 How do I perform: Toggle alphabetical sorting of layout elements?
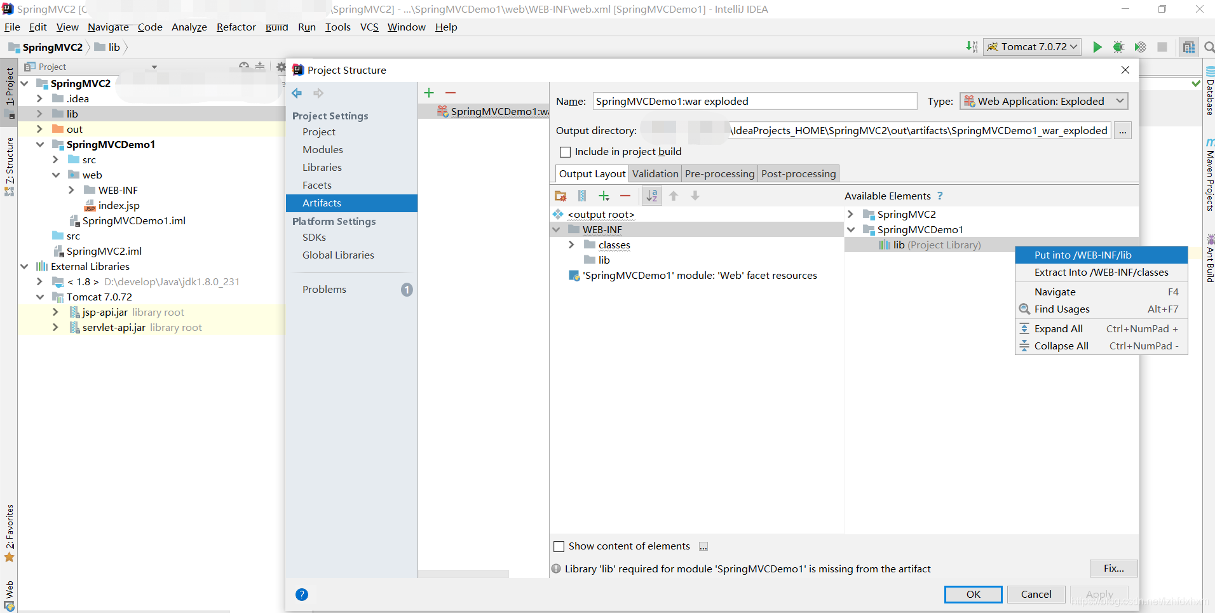(652, 196)
